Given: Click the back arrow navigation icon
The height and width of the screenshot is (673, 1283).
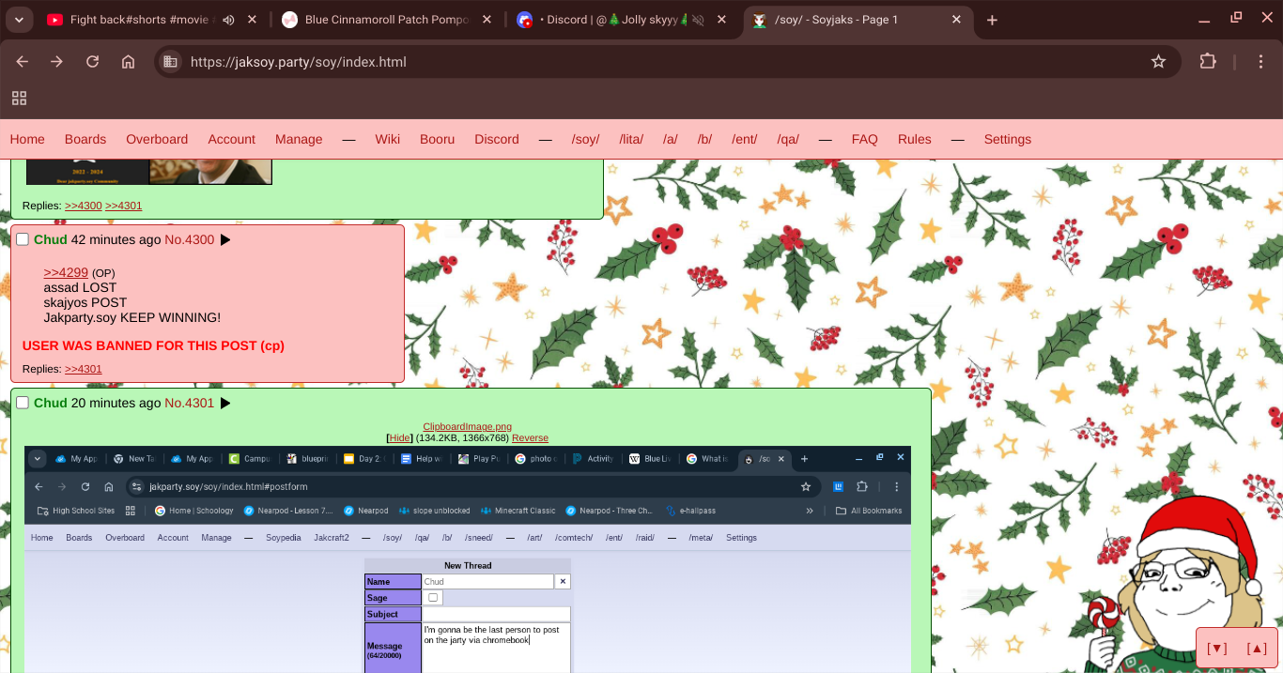Looking at the screenshot, I should click(x=23, y=62).
